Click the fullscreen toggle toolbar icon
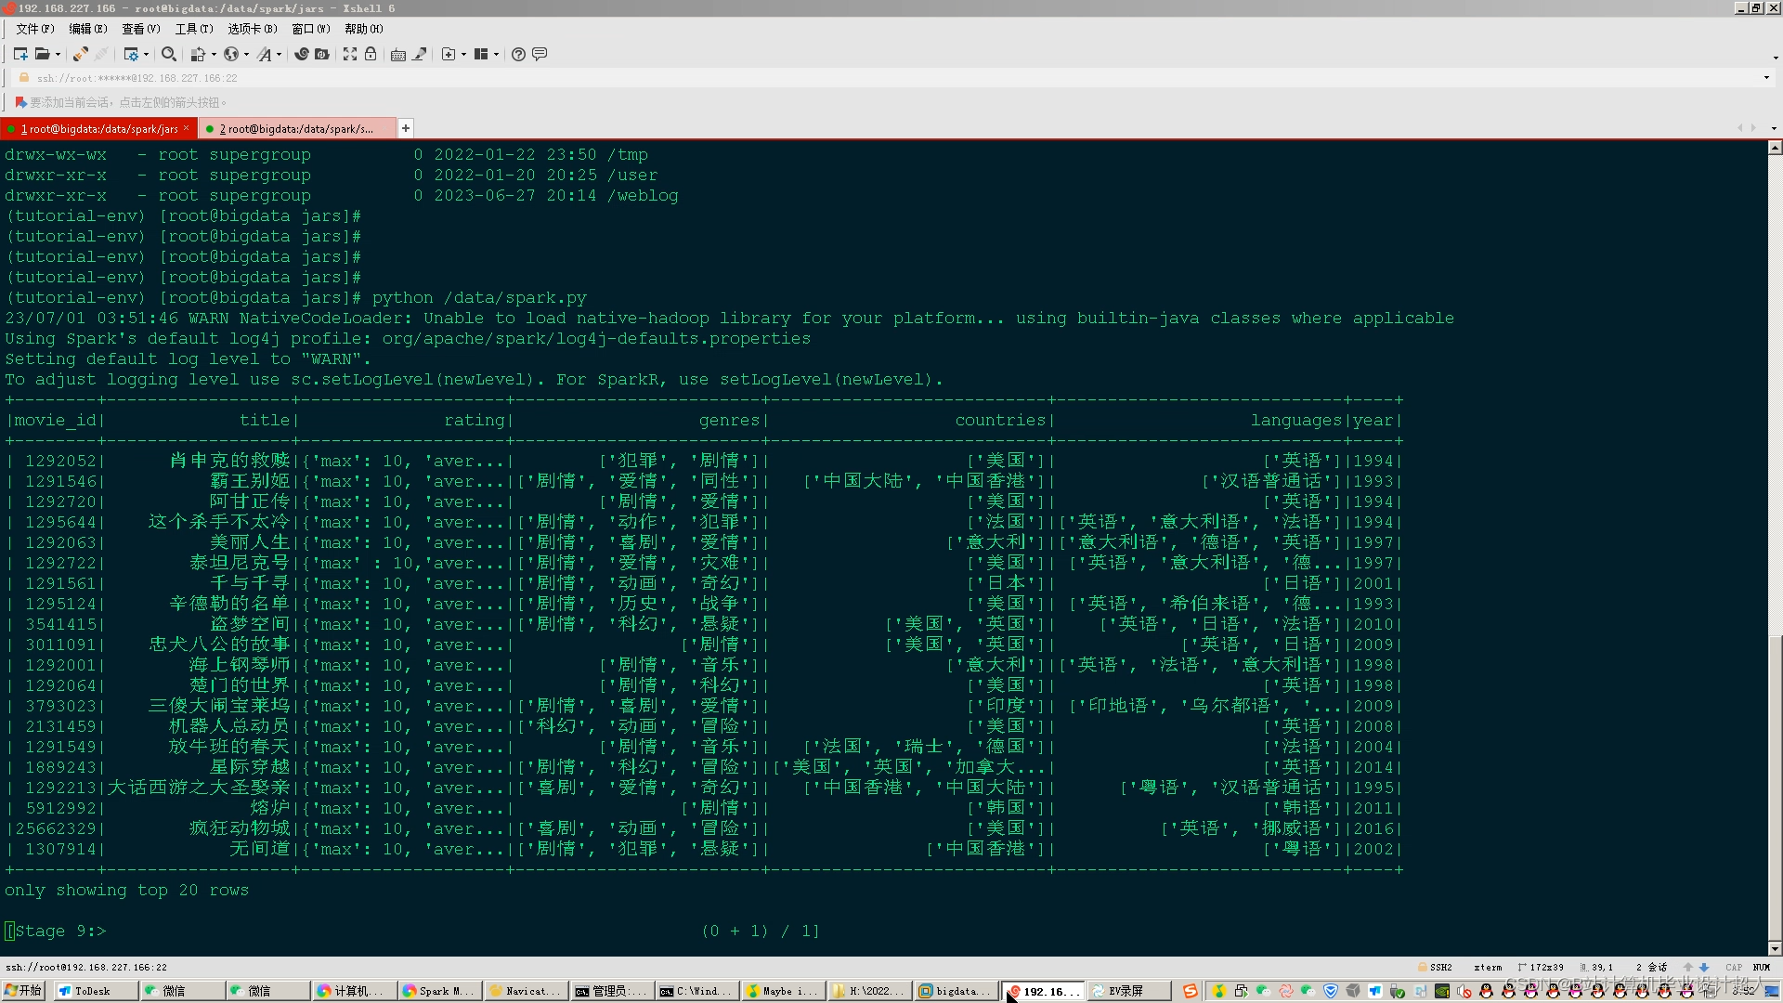The height and width of the screenshot is (1003, 1783). point(349,54)
